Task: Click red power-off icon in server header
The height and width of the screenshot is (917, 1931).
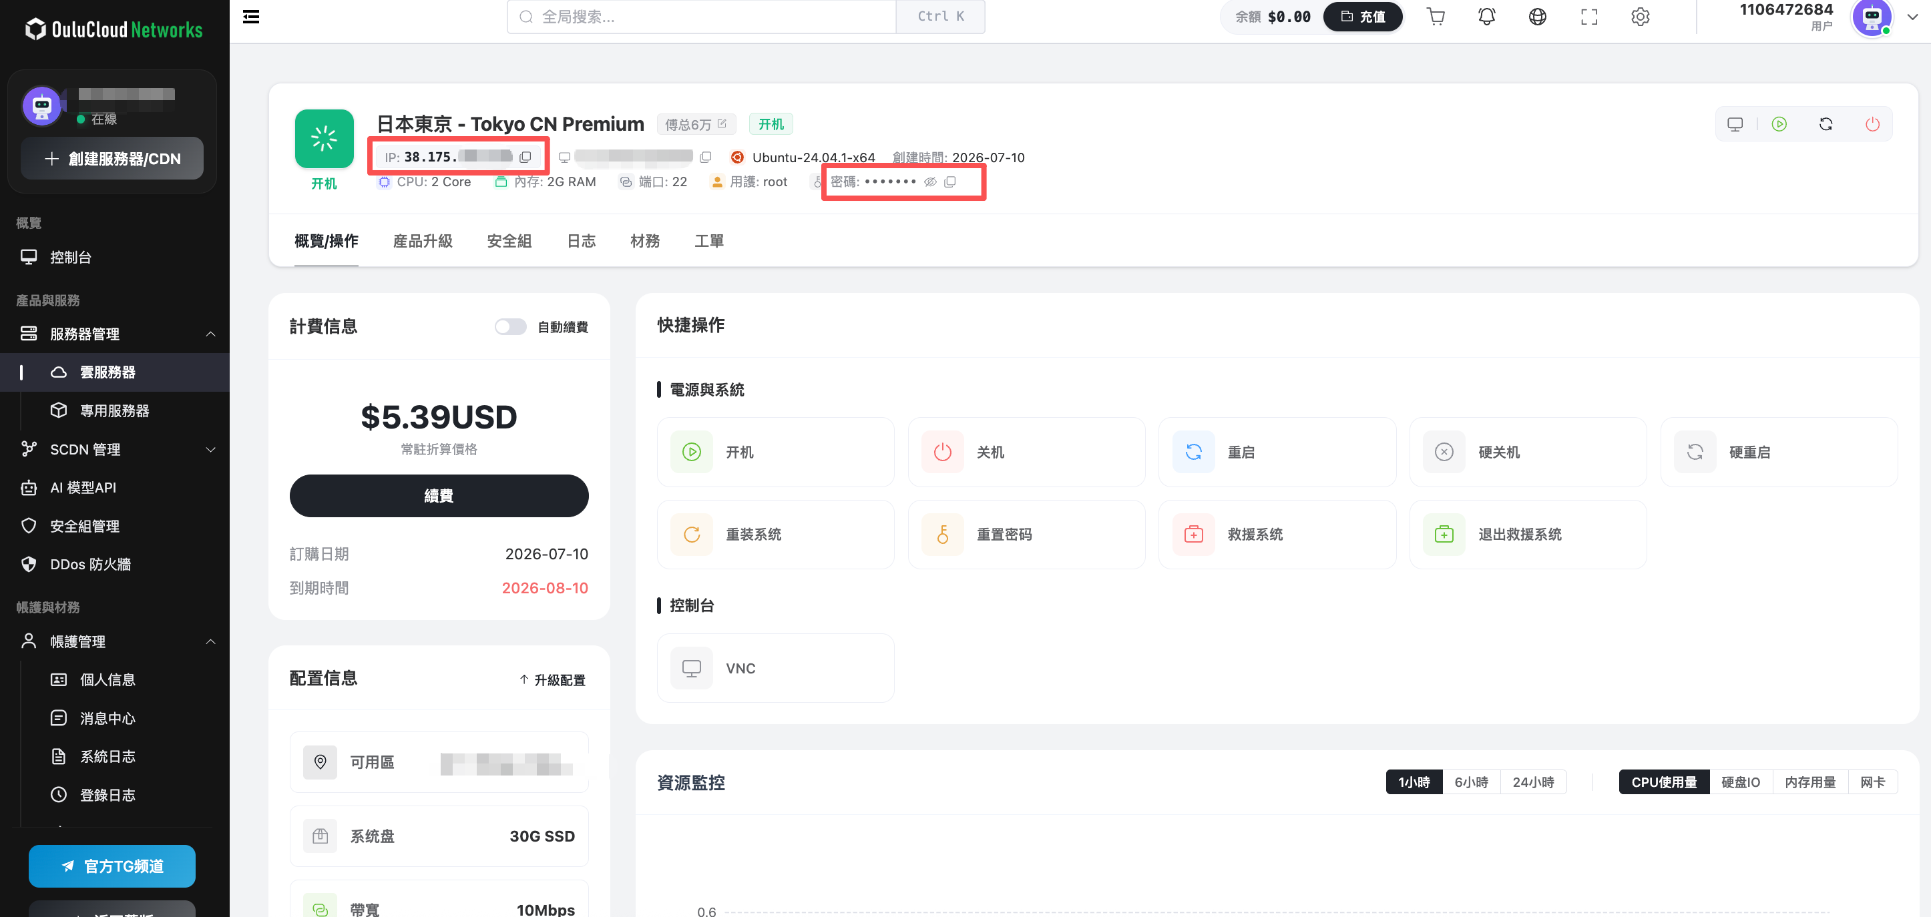Action: (x=1872, y=124)
